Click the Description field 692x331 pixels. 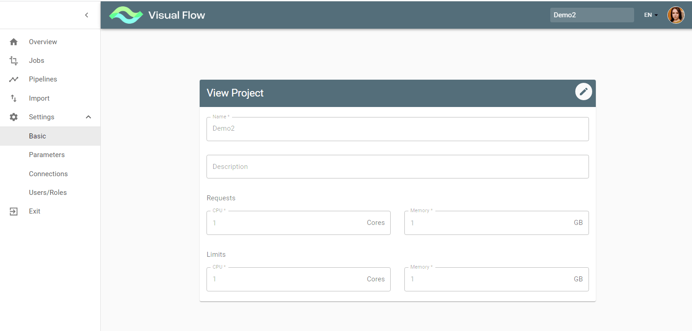pyautogui.click(x=398, y=167)
